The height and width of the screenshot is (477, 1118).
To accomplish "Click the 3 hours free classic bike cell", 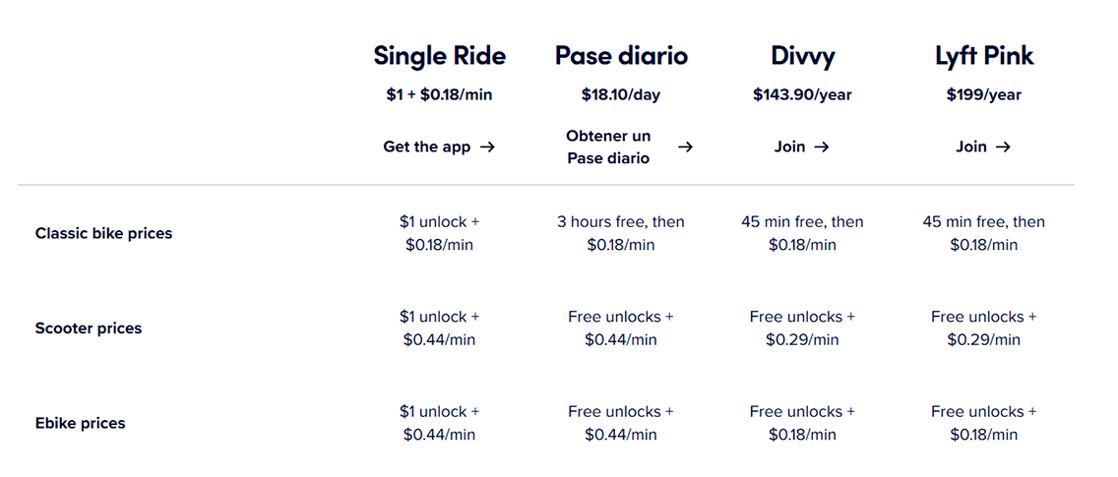I will 621,233.
